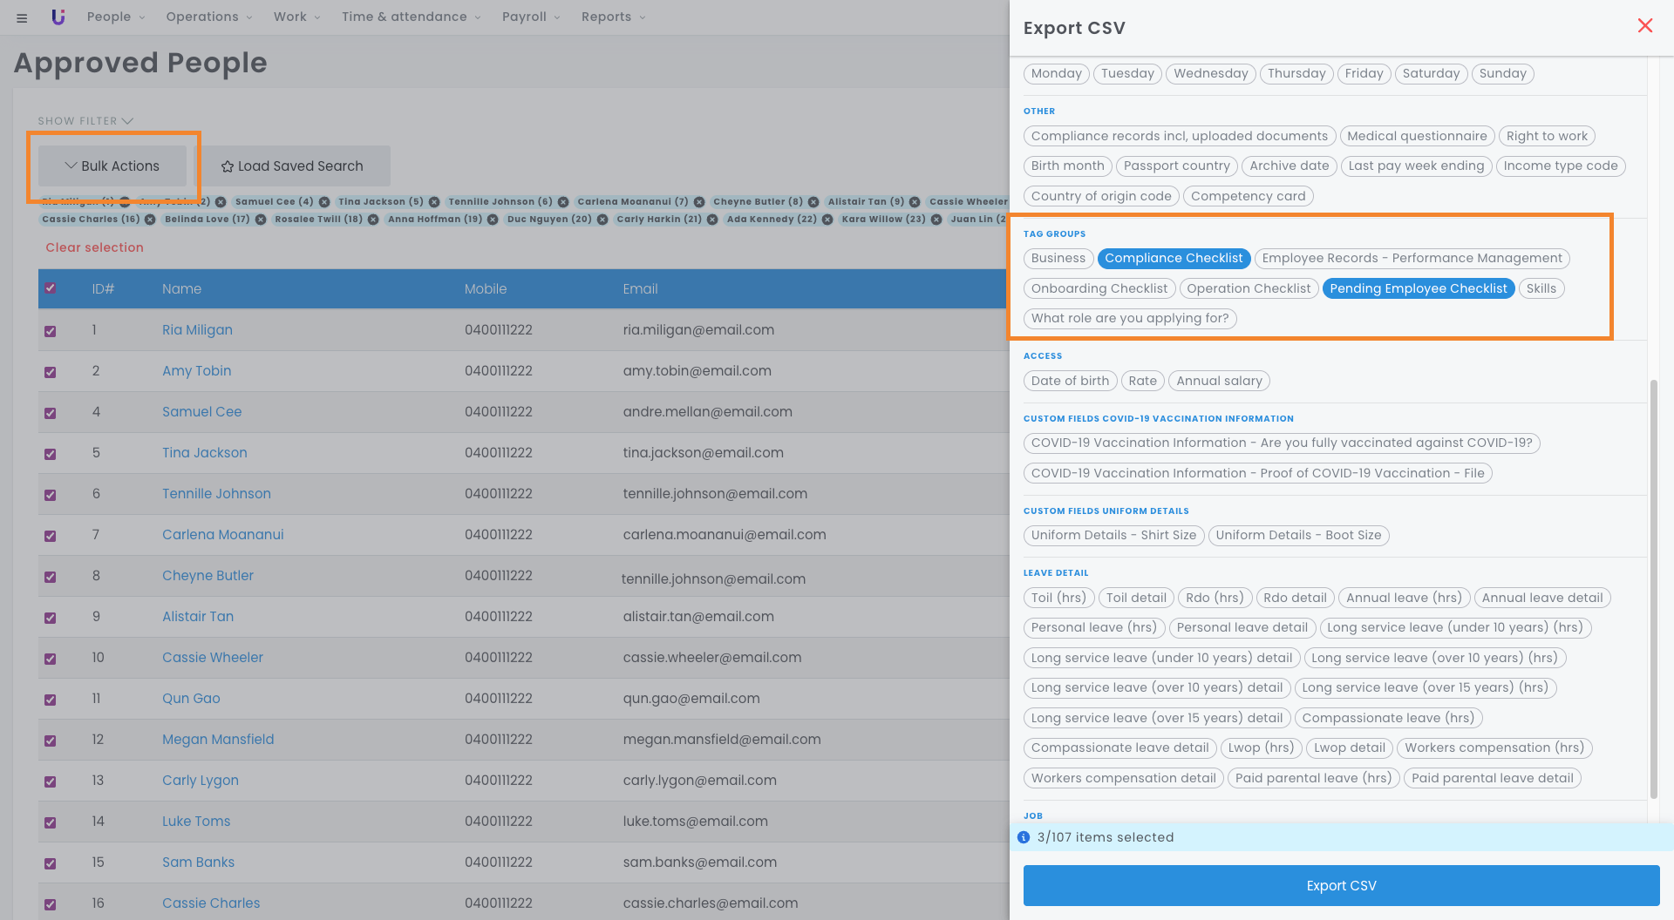Image resolution: width=1674 pixels, height=920 pixels.
Task: Click the Clear selection link
Action: tap(94, 247)
